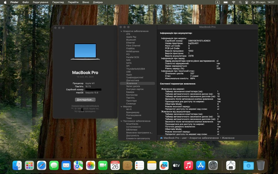Select Thunderbolt/USB4 in sidebar
Image resolution: width=278 pixels, height=174 pixels.
pos(135,69)
